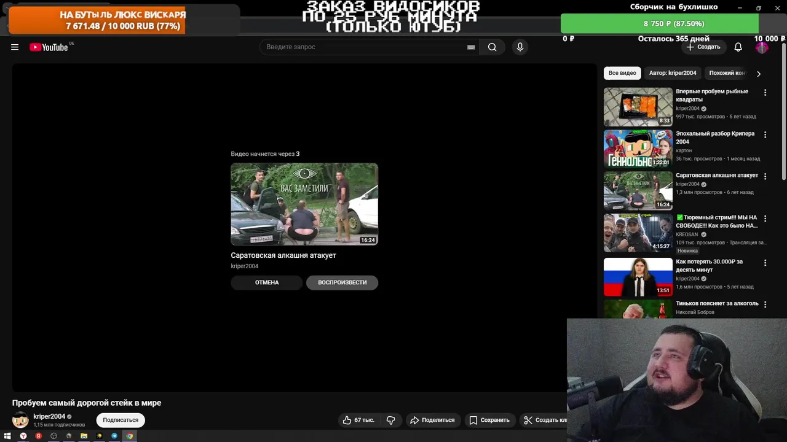The height and width of the screenshot is (442, 787).
Task: Open the Windows Start menu
Action: 7,436
